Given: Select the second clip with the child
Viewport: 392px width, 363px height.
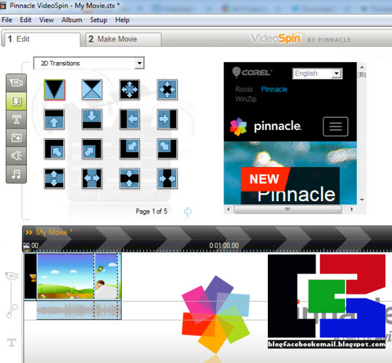Looking at the screenshot, I should click(x=106, y=276).
